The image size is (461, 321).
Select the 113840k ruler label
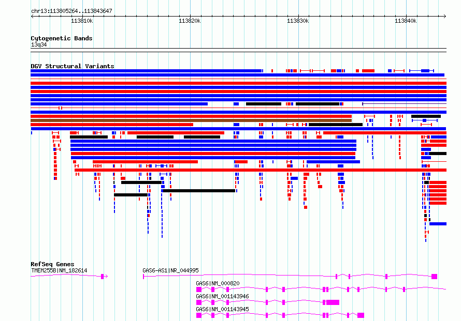pyautogui.click(x=406, y=21)
